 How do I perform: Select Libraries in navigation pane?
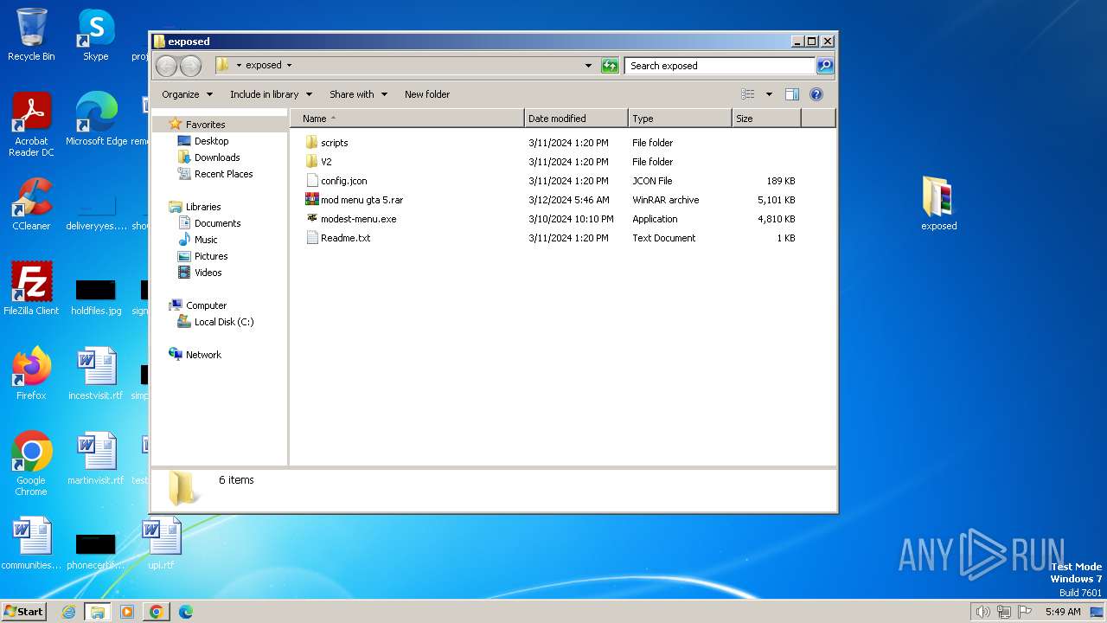click(203, 207)
